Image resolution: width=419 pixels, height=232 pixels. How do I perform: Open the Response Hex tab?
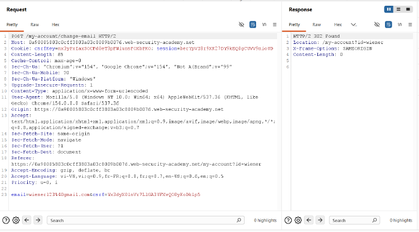pos(338,25)
